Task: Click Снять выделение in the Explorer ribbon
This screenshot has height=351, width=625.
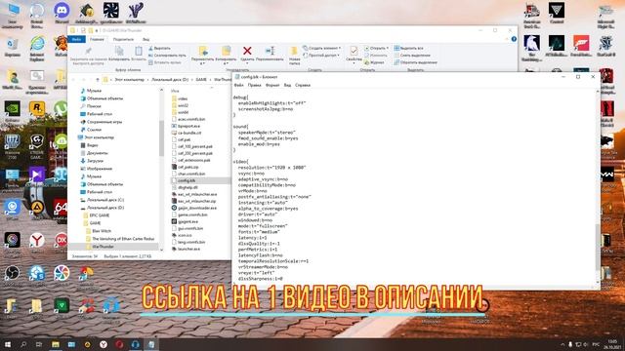Action: coord(412,56)
